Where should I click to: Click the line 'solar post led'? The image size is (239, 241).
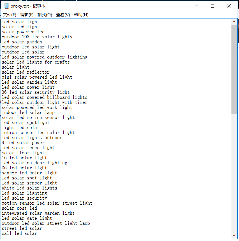tap(19, 209)
